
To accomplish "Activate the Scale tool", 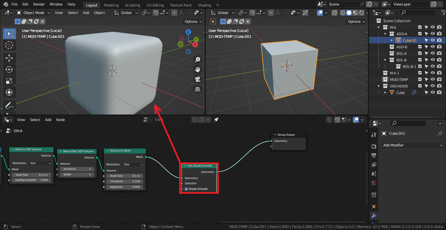I will (x=9, y=81).
